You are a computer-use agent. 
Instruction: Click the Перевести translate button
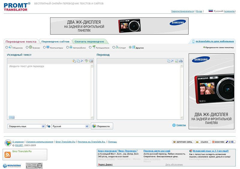102,126
